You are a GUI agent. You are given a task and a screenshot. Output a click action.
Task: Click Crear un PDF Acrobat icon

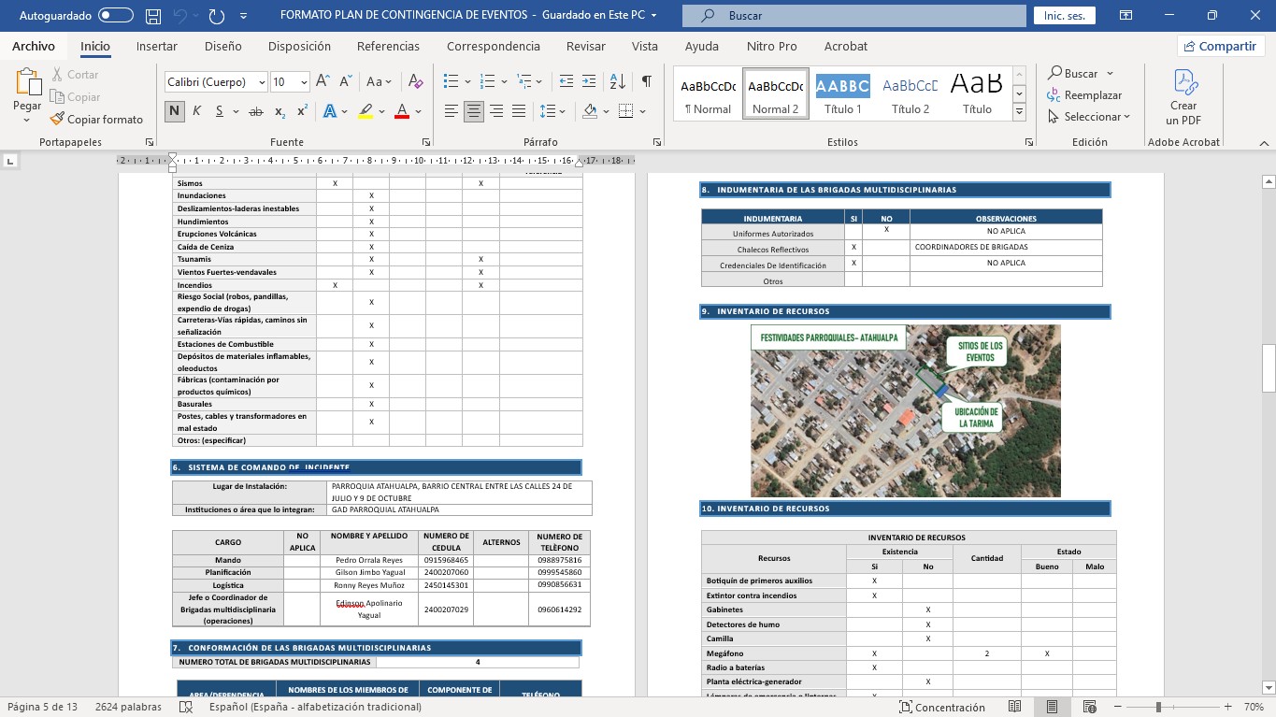point(1183,97)
